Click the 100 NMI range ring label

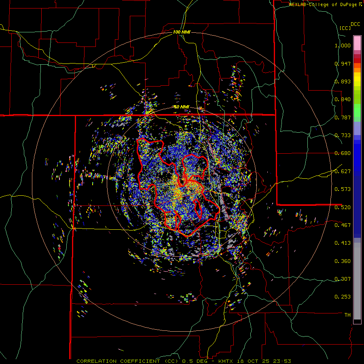coord(182,32)
